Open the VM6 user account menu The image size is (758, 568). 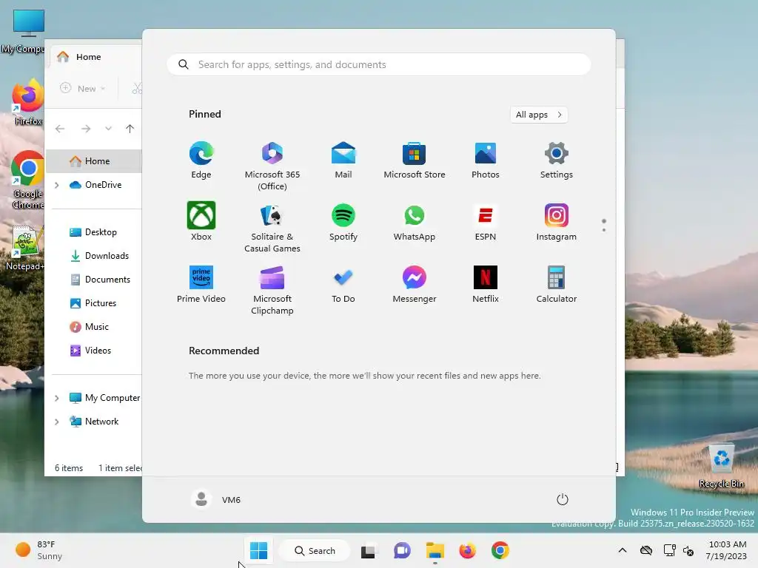[216, 499]
